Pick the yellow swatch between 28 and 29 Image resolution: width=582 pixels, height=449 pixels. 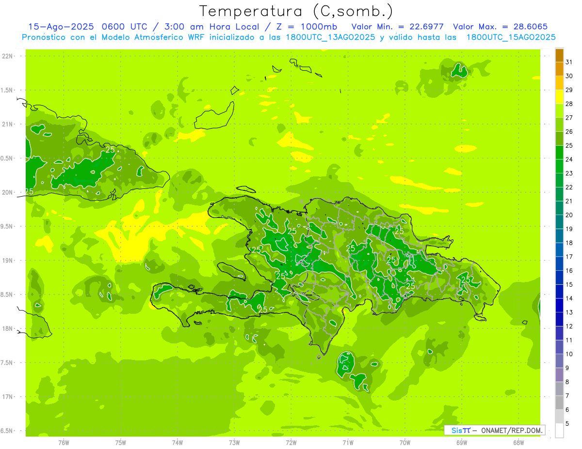coord(559,97)
